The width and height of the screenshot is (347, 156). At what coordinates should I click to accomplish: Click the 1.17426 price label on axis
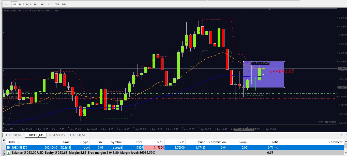[342, 87]
